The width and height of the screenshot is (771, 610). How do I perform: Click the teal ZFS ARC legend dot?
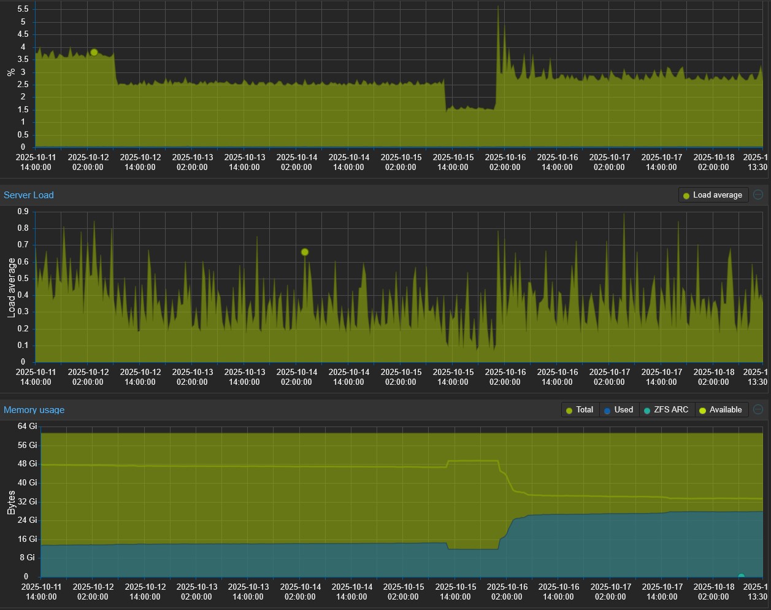[646, 409]
